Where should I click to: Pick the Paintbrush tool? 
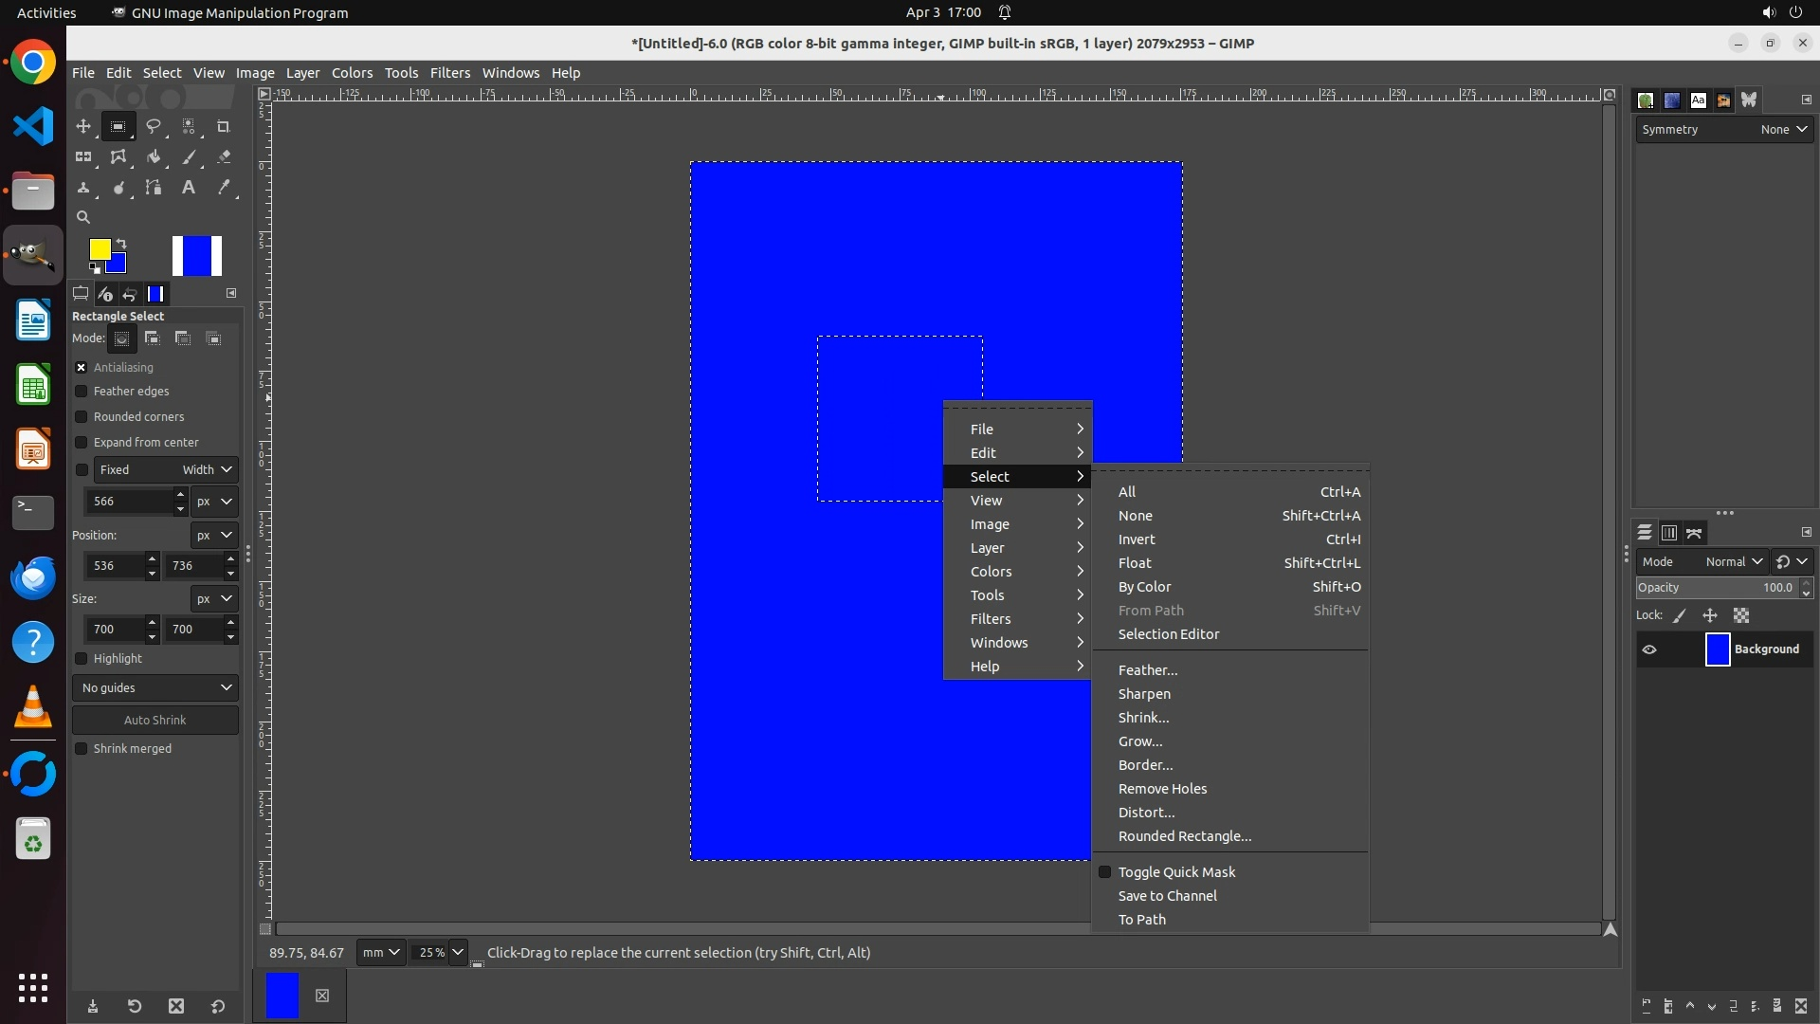coord(189,157)
